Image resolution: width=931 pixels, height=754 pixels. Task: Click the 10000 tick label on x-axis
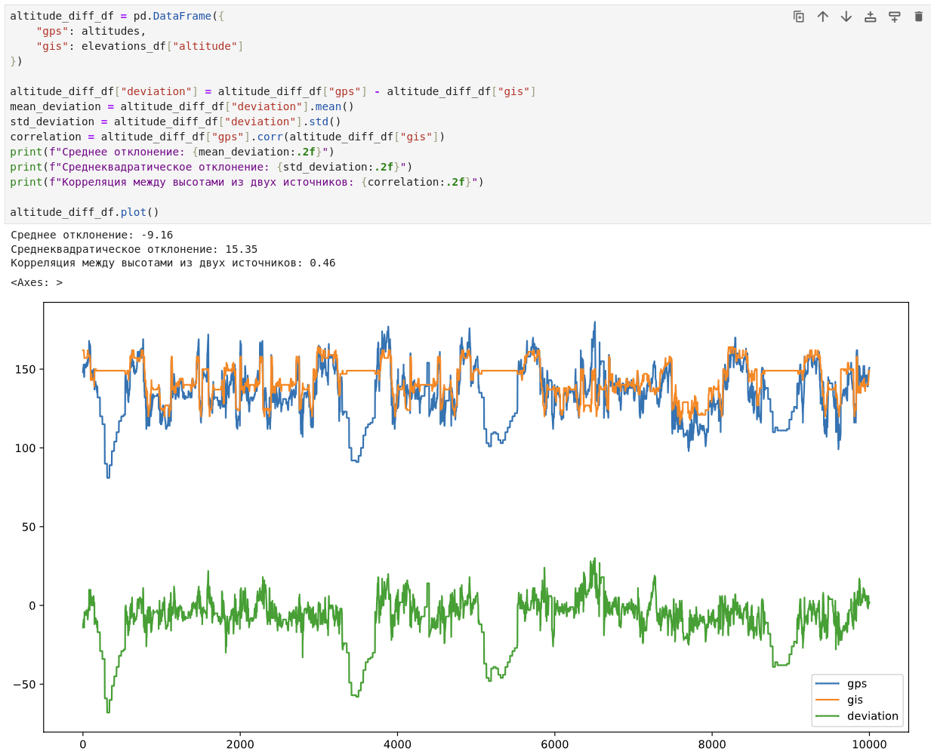(x=869, y=744)
